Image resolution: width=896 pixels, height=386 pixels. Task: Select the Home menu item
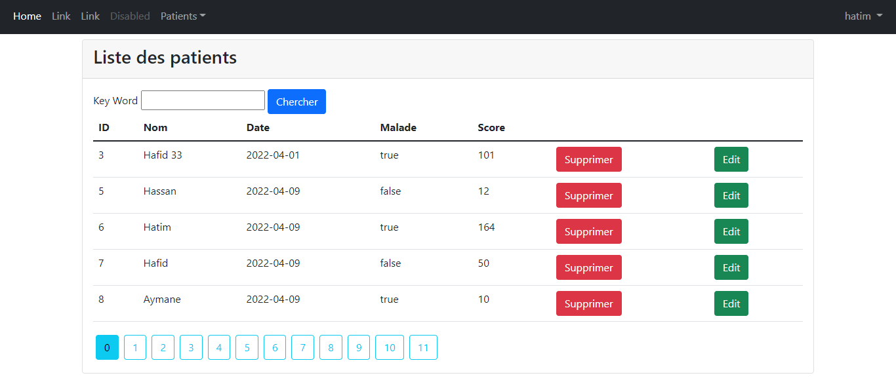click(x=27, y=16)
